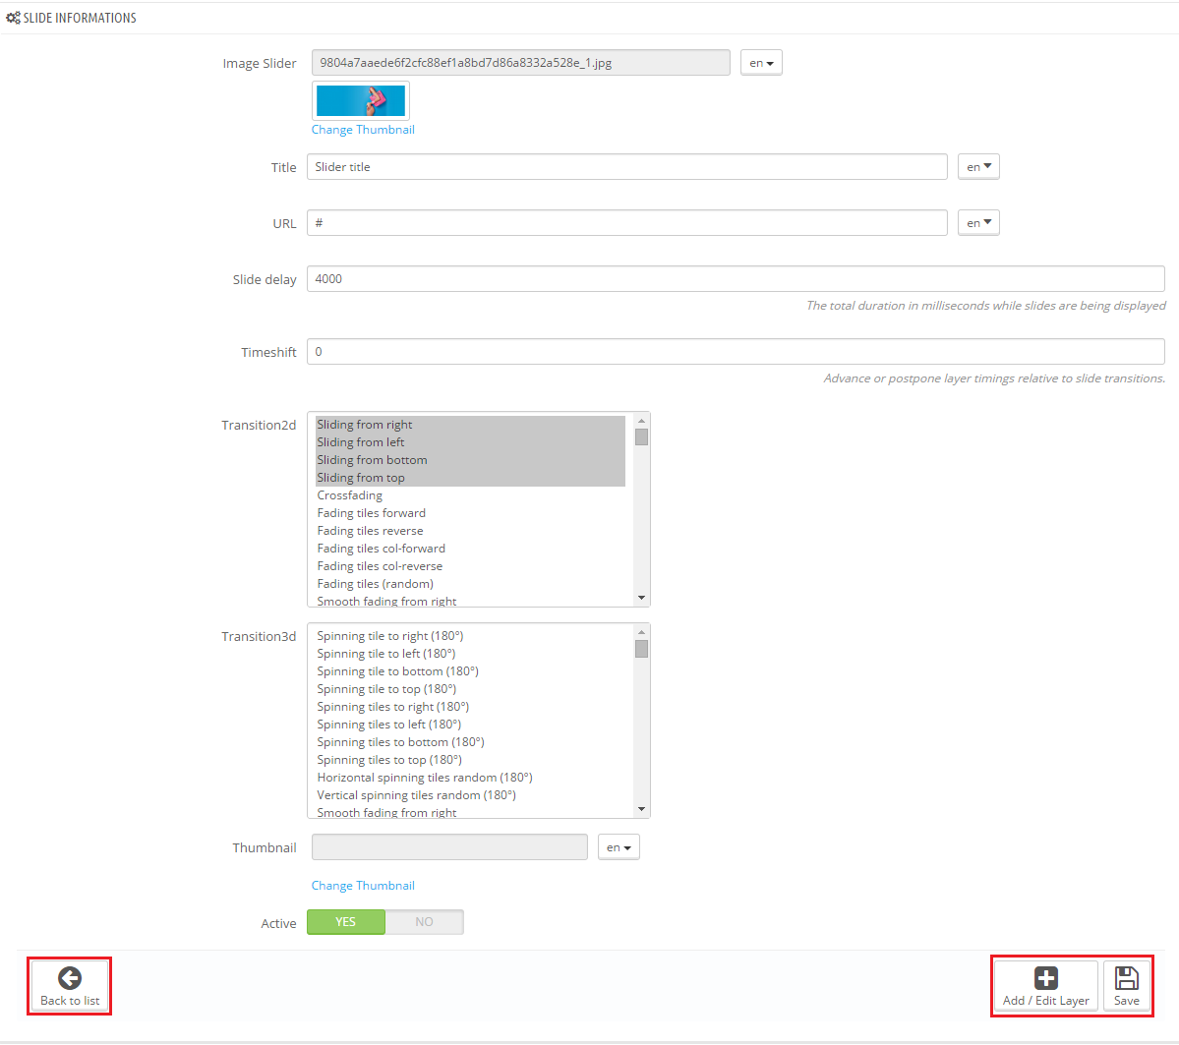This screenshot has height=1045, width=1179.
Task: Open the Title field language dropdown
Action: click(x=978, y=167)
